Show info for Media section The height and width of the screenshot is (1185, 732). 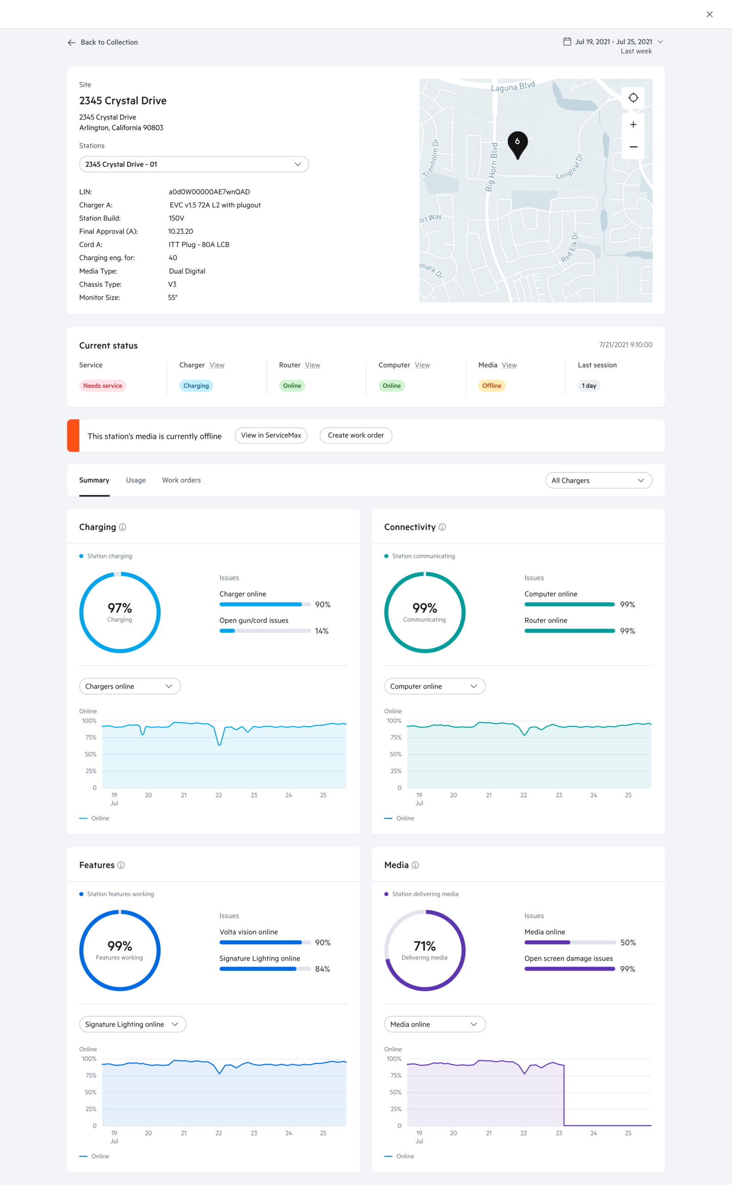pyautogui.click(x=415, y=865)
